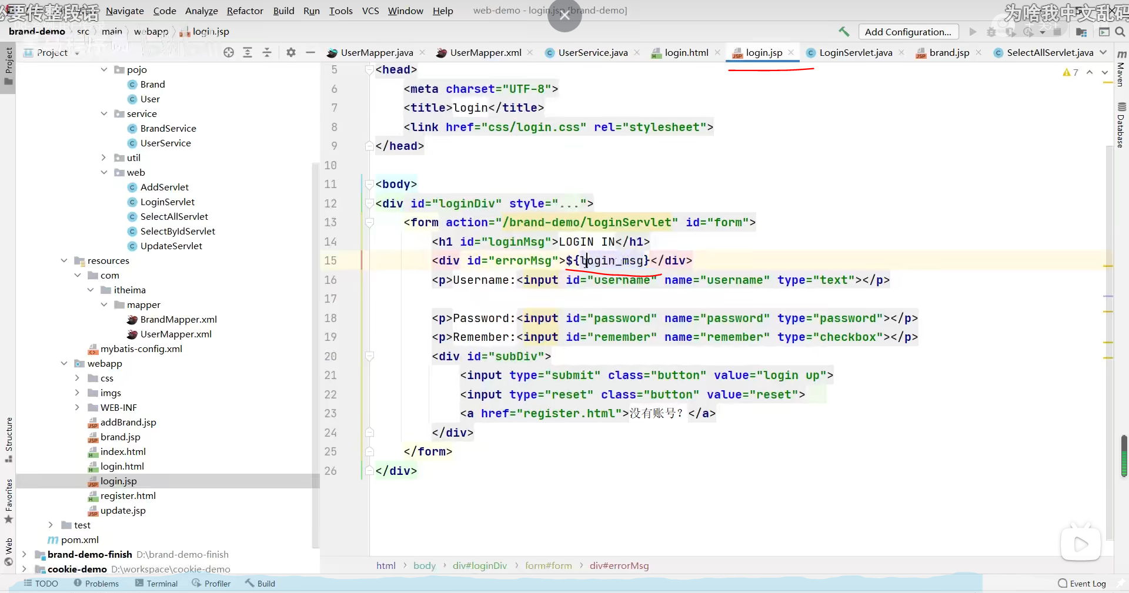
Task: Expand the css folder
Action: coord(77,378)
